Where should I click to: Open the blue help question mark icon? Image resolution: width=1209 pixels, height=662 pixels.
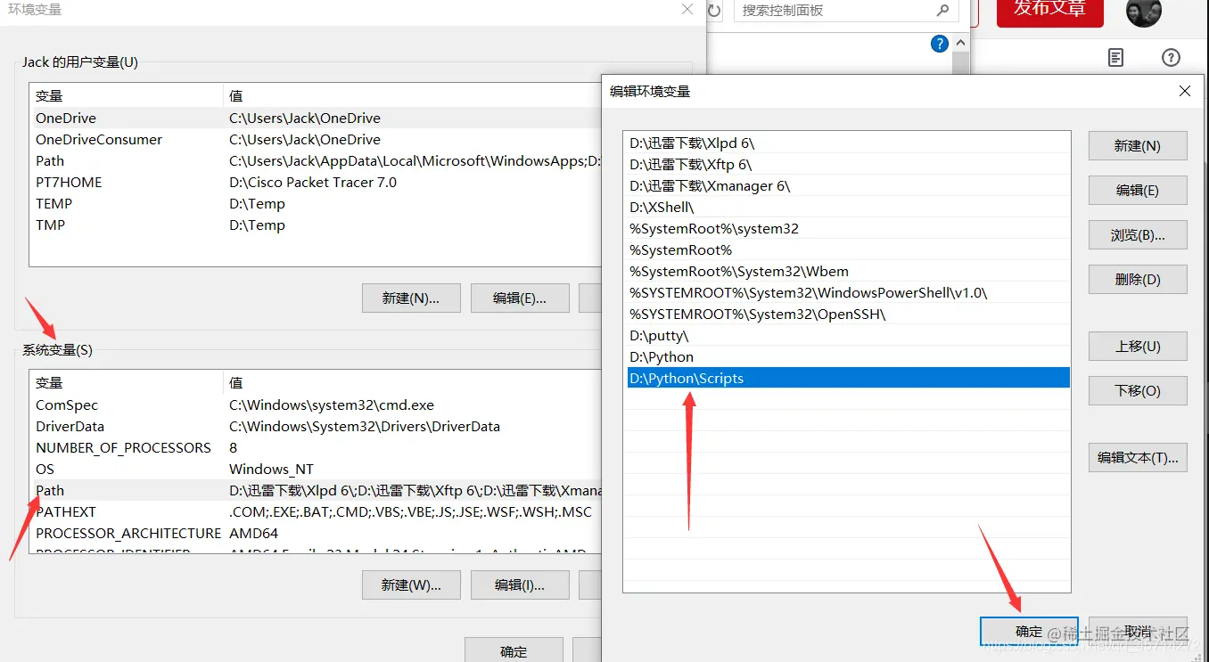click(939, 44)
